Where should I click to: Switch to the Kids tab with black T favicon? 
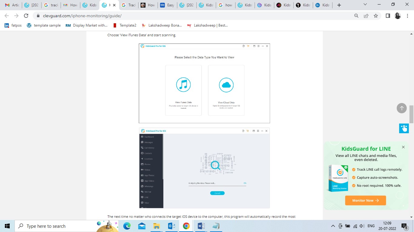(x=303, y=5)
